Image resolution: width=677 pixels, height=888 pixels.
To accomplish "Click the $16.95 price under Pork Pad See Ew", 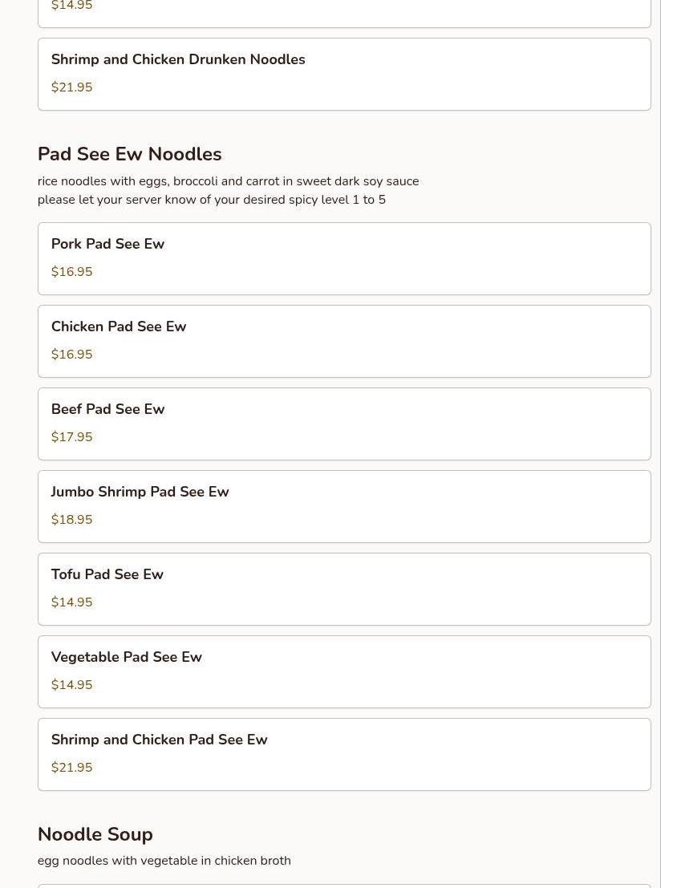I will [71, 272].
